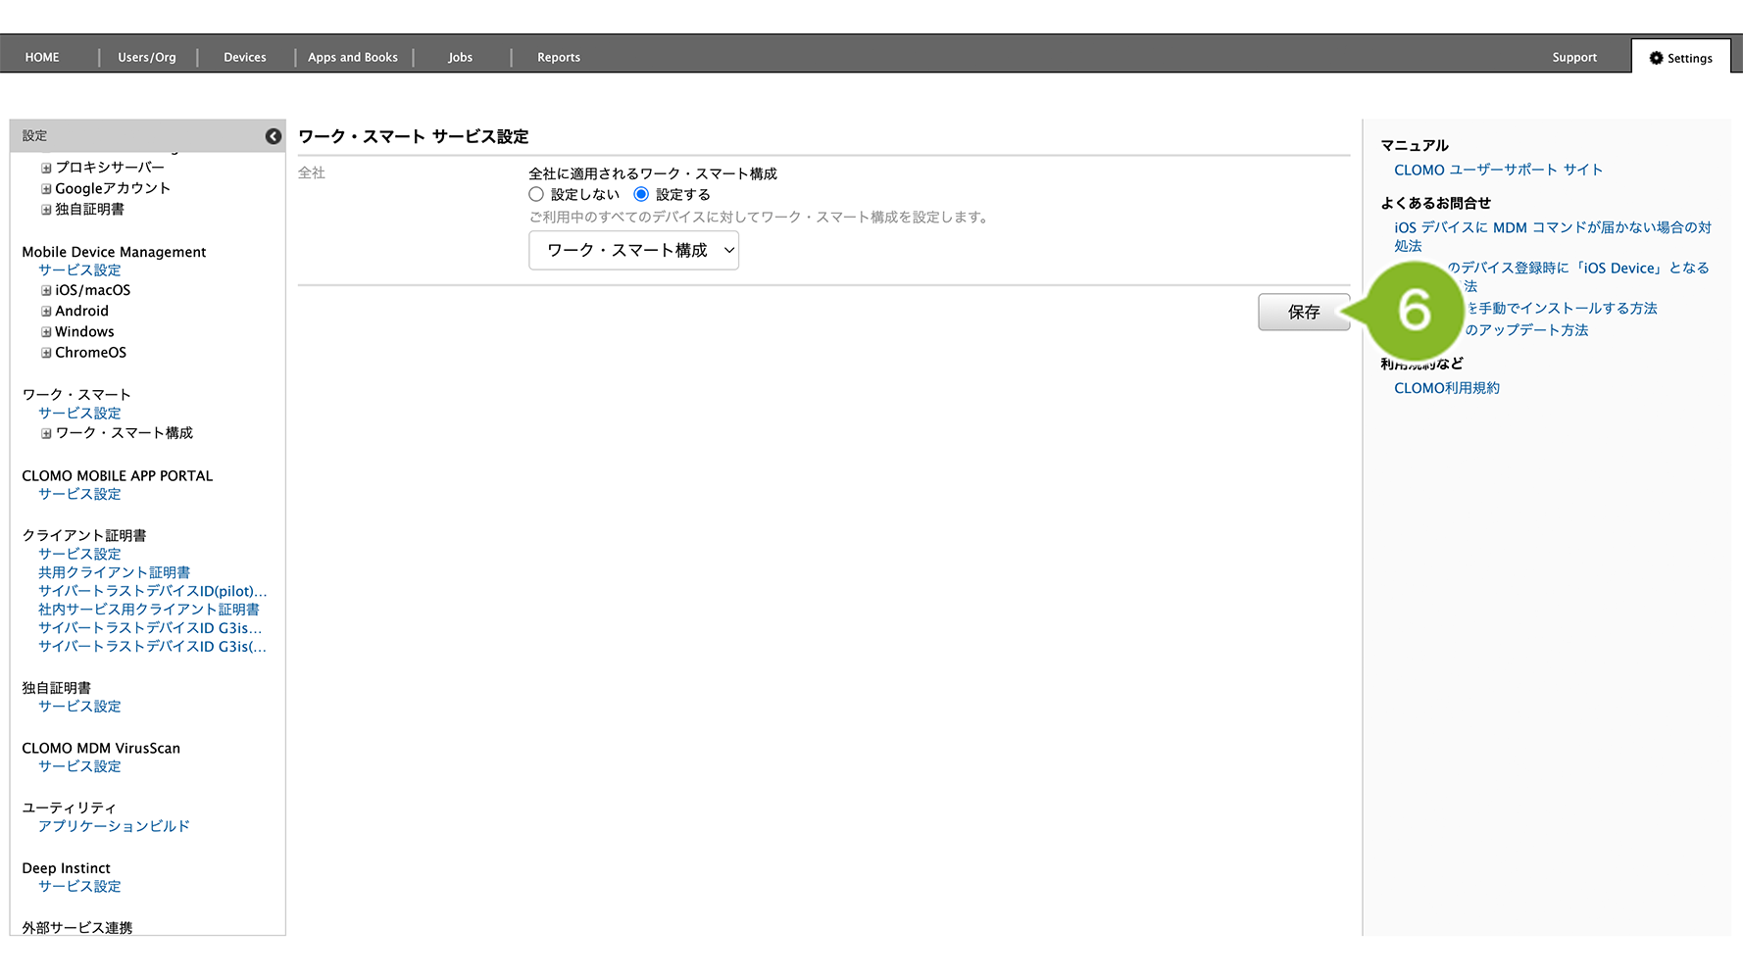Open アプリケーションビルド under ユーティリティ

[x=114, y=826]
